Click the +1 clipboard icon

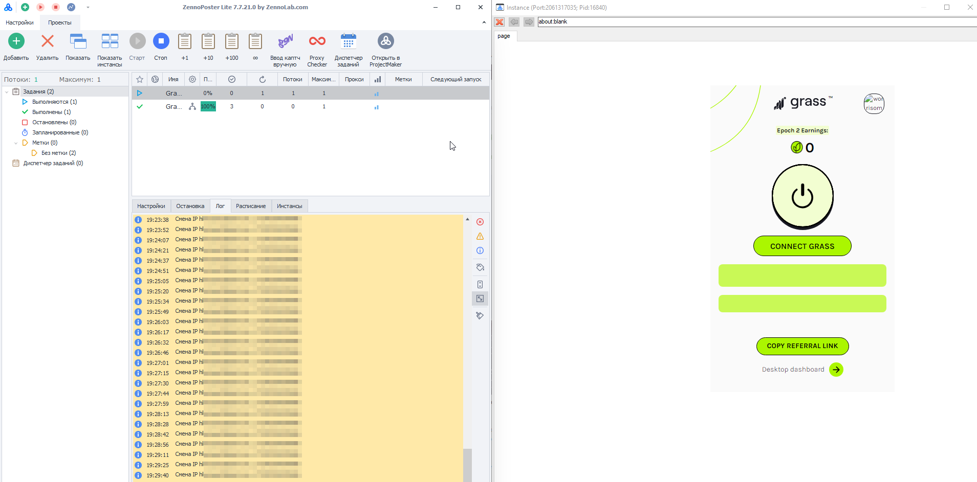185,41
